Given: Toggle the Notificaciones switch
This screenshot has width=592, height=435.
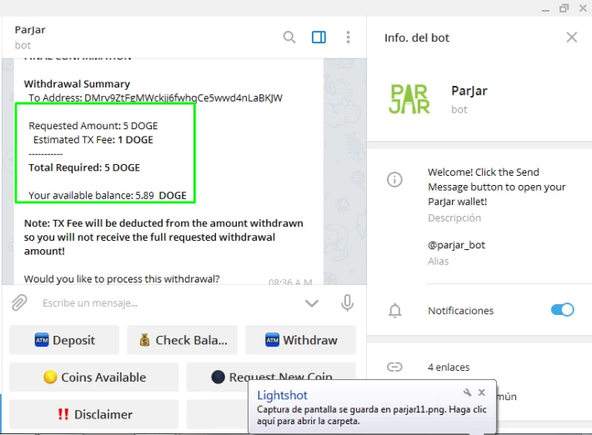Looking at the screenshot, I should (562, 310).
